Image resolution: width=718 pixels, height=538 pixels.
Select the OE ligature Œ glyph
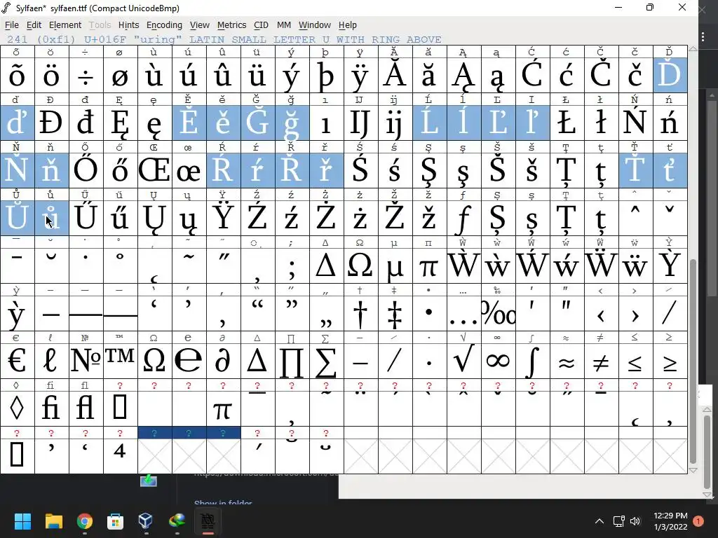point(154,170)
